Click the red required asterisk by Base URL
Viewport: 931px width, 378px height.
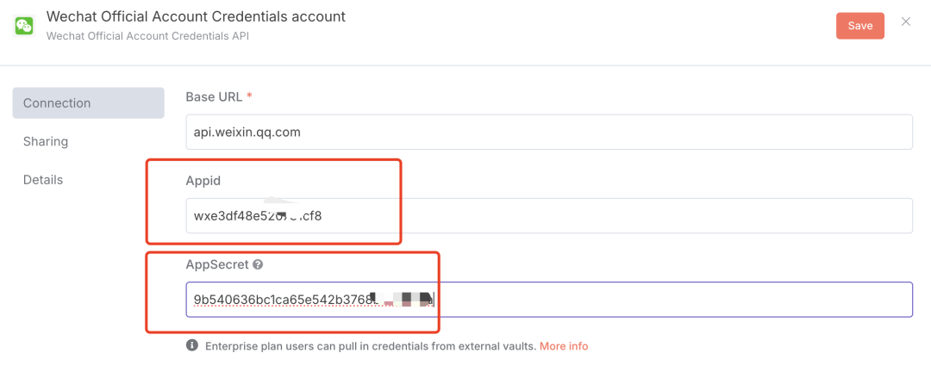pos(249,96)
